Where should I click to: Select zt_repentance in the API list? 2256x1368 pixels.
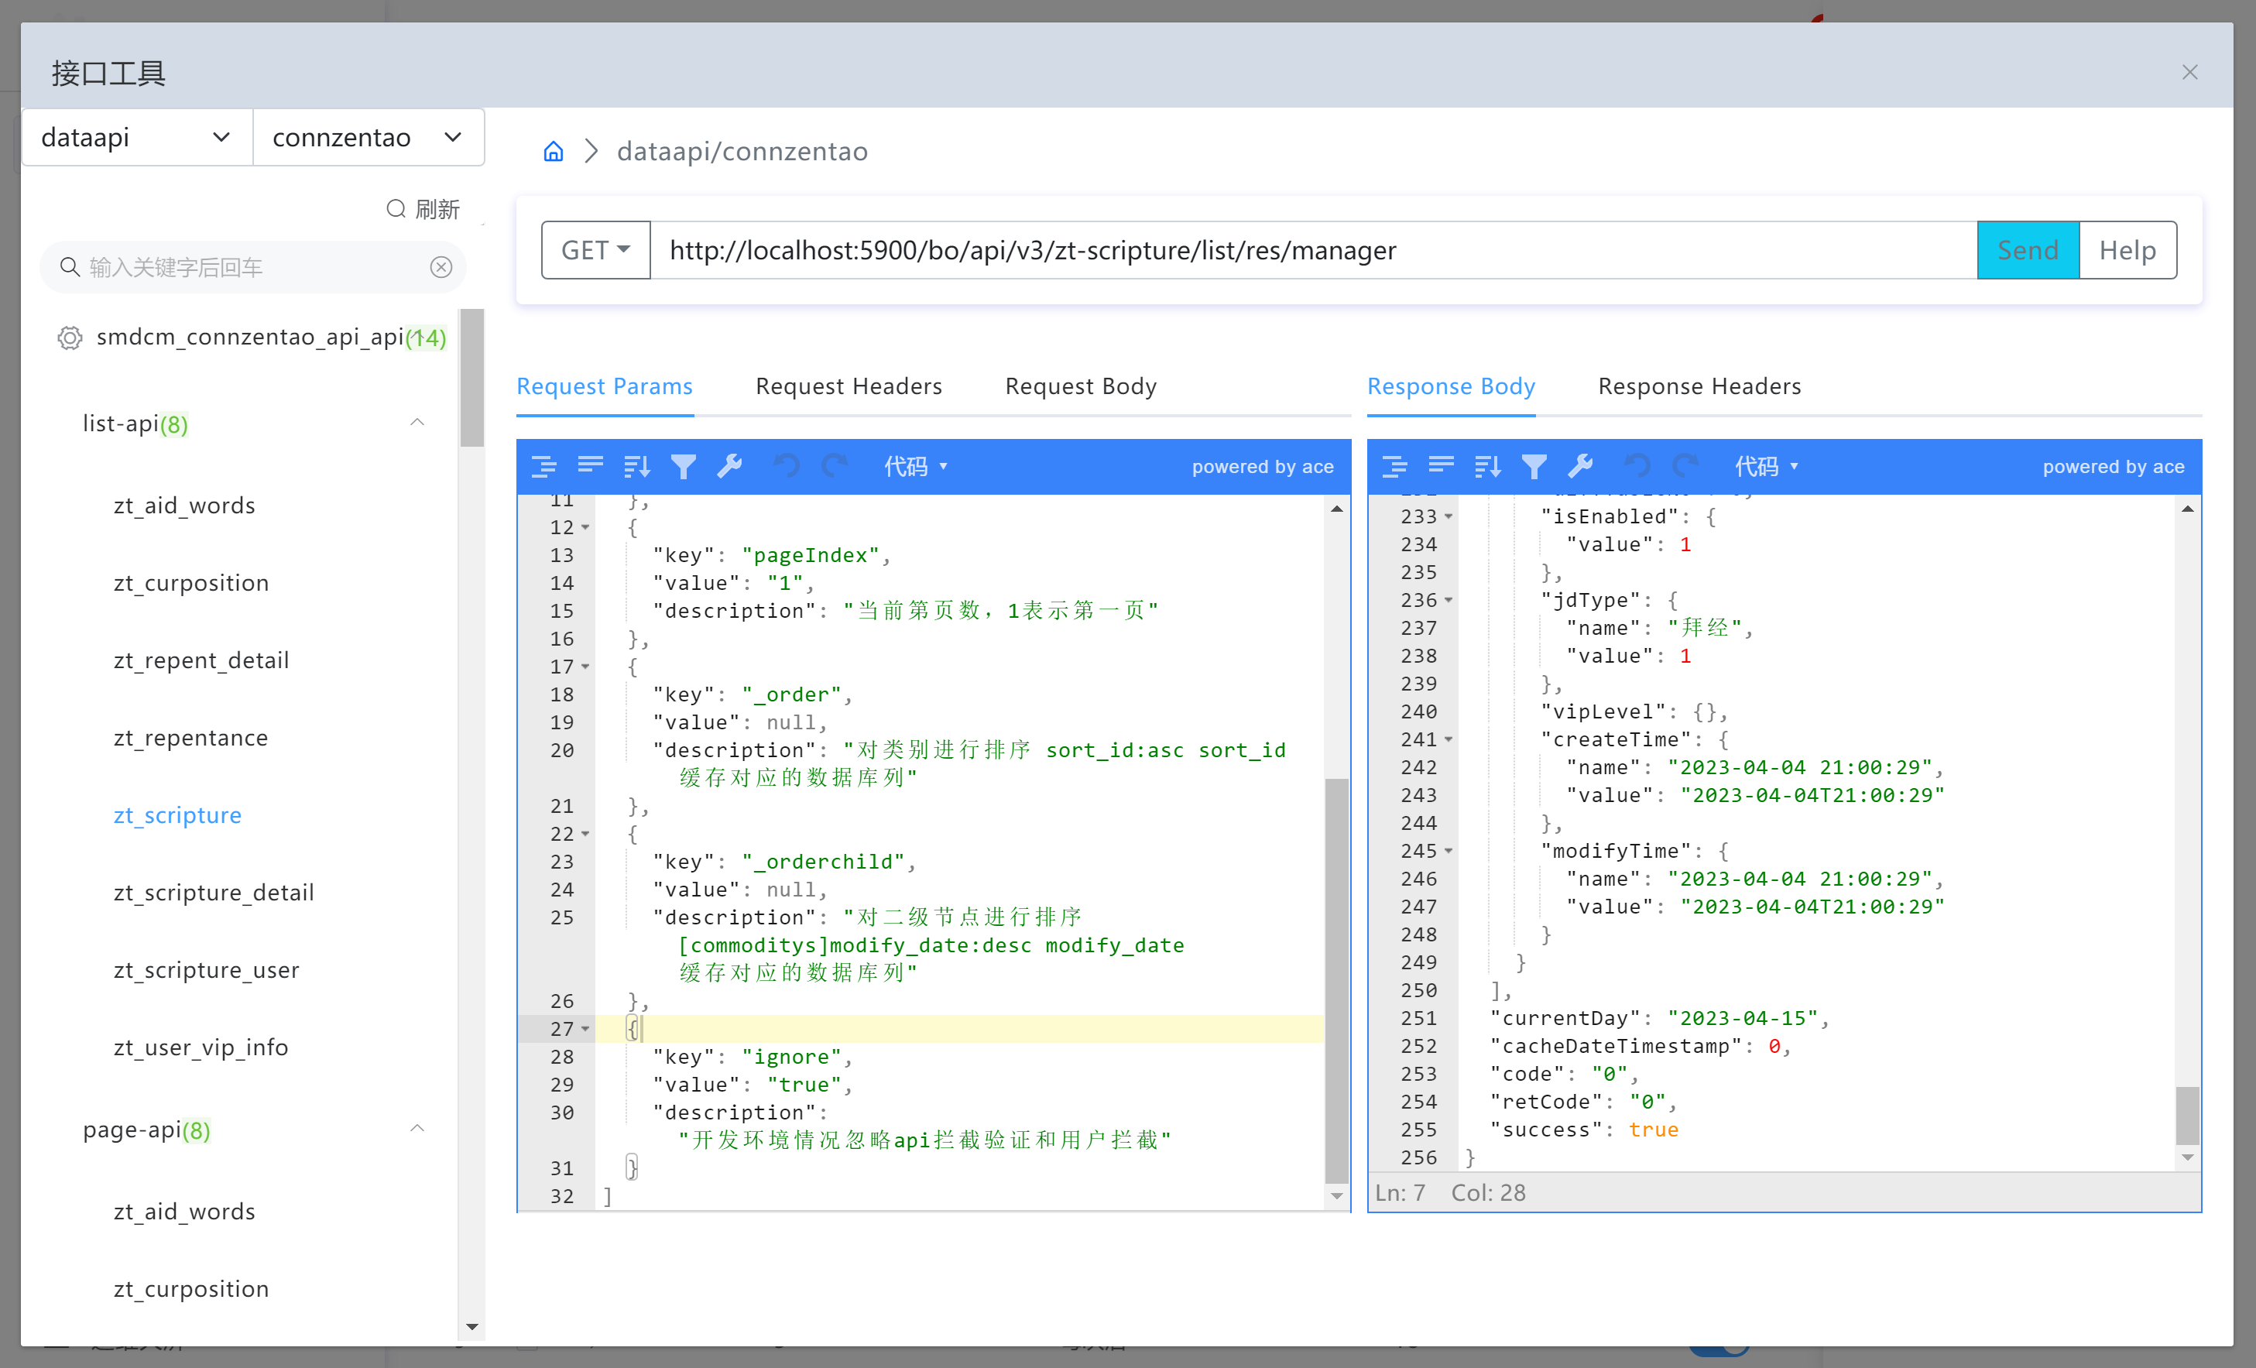click(x=190, y=738)
